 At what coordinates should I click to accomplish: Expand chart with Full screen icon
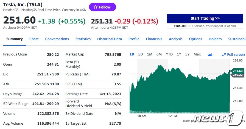point(233,54)
